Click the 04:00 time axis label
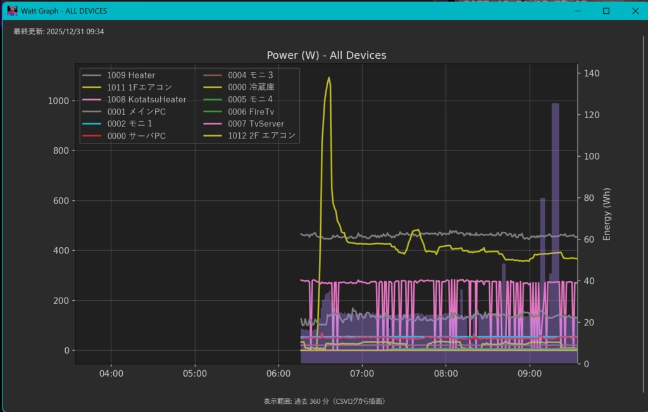Viewport: 648px width, 412px height. [111, 373]
